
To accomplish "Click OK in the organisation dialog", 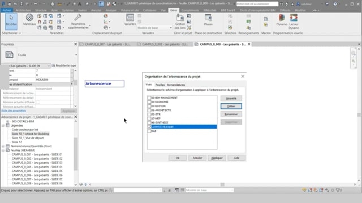I will 178,158.
